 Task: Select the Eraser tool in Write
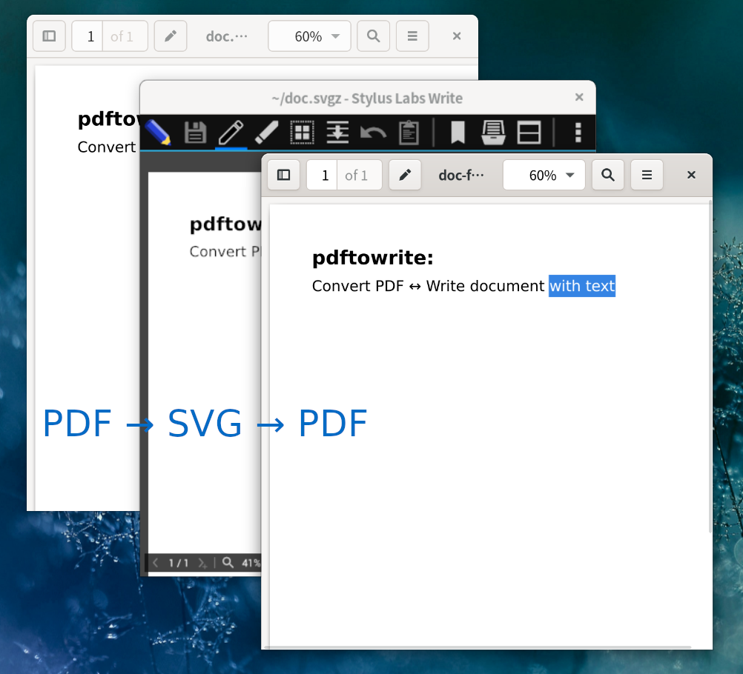click(266, 132)
